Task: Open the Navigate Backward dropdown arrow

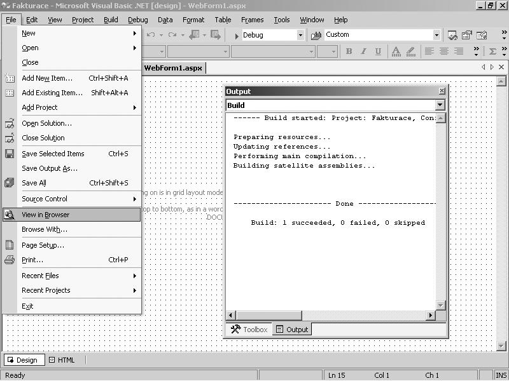Action: click(204, 35)
